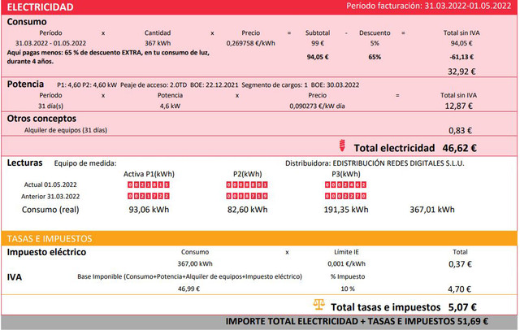Select the distributor name 'EDISTRIBUCIÓN REDES DIGITALES S.L.U.'
520x330 pixels.
[x=398, y=163]
